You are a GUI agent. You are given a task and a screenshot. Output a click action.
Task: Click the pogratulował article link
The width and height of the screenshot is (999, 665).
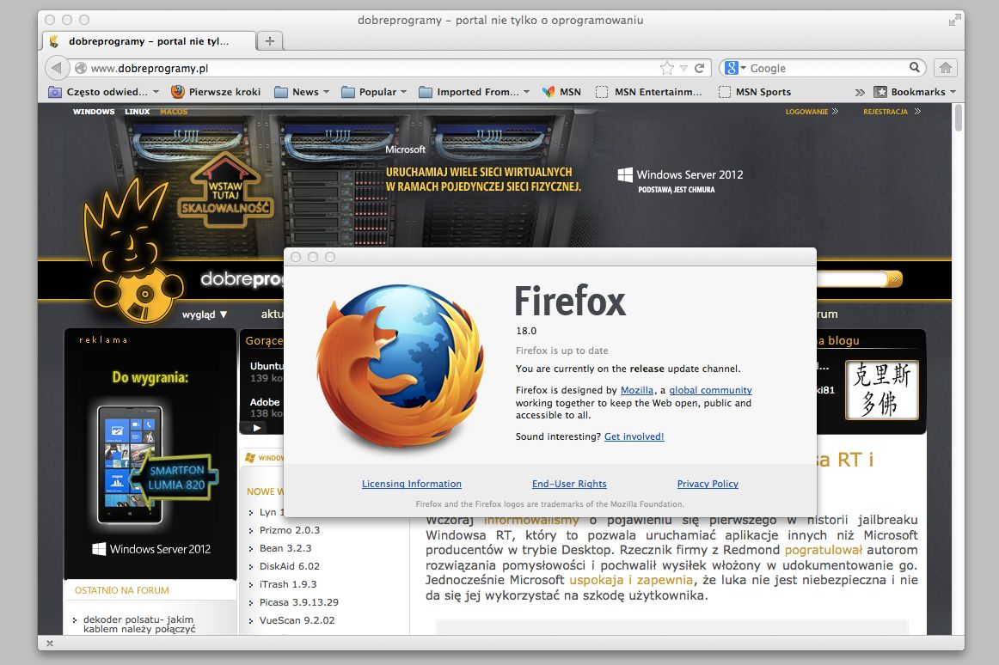(x=823, y=550)
